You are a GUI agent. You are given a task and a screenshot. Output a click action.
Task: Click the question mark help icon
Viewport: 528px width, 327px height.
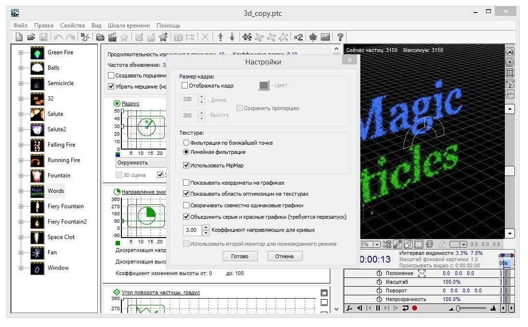[340, 37]
